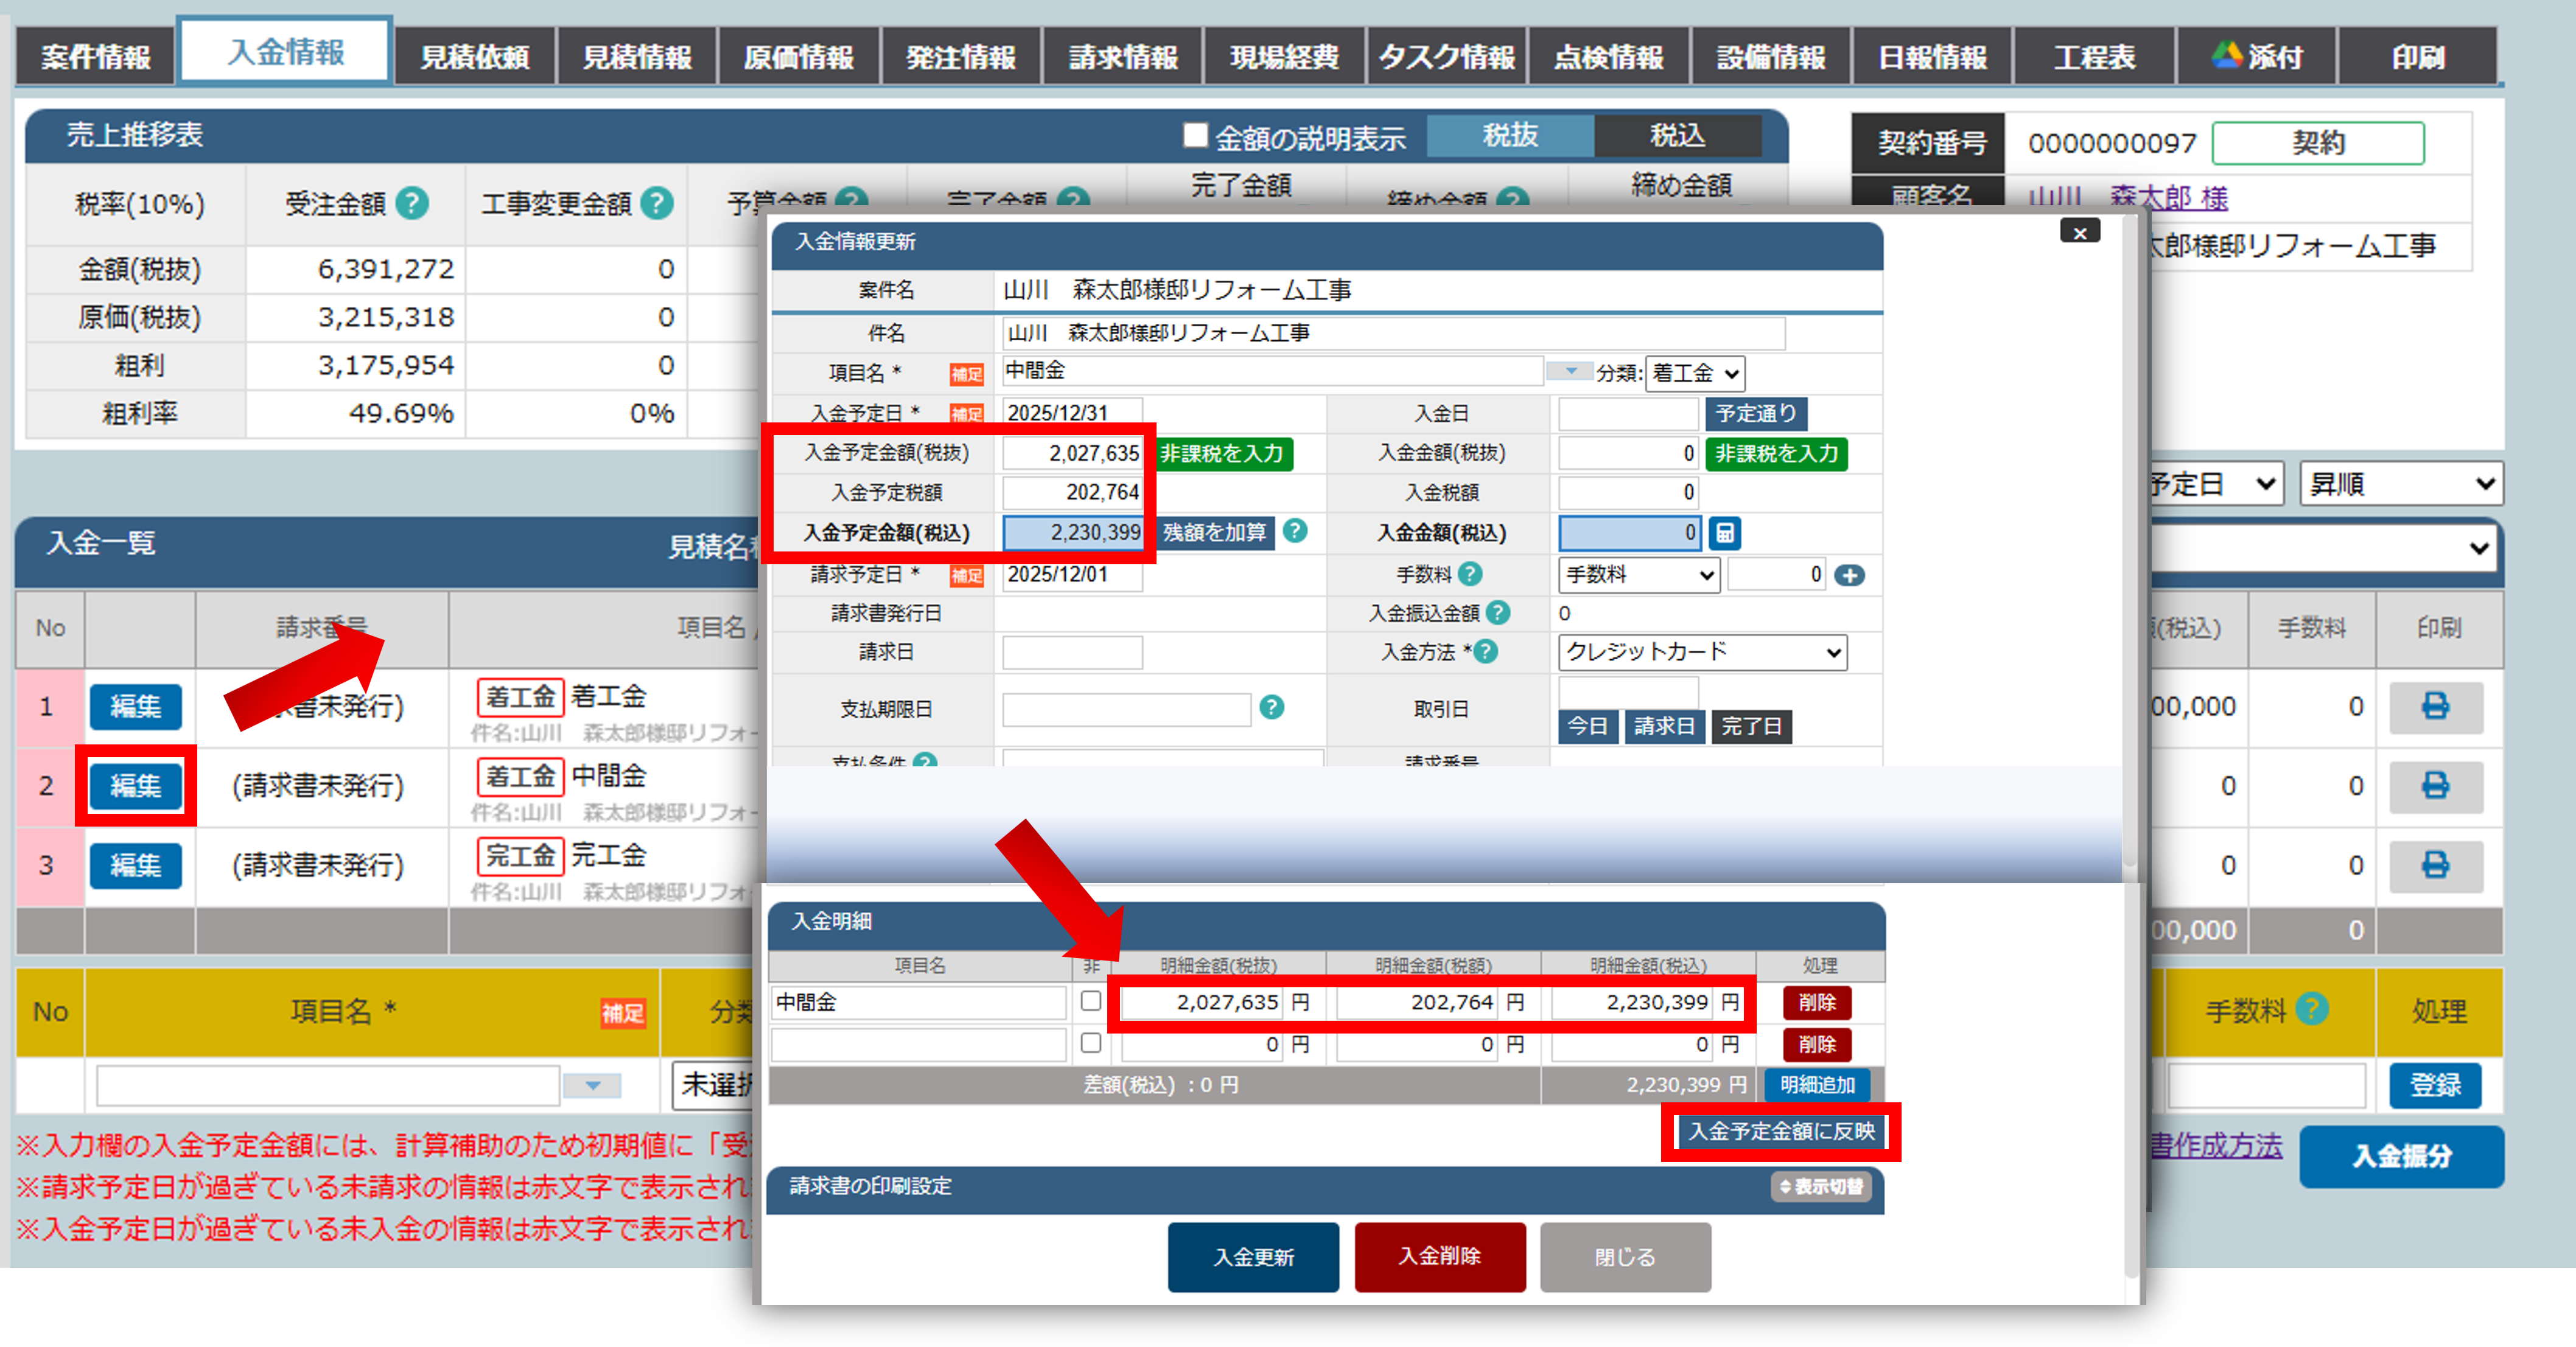
Task: Click help icon beside 支払期限日 field
Action: point(1271,708)
